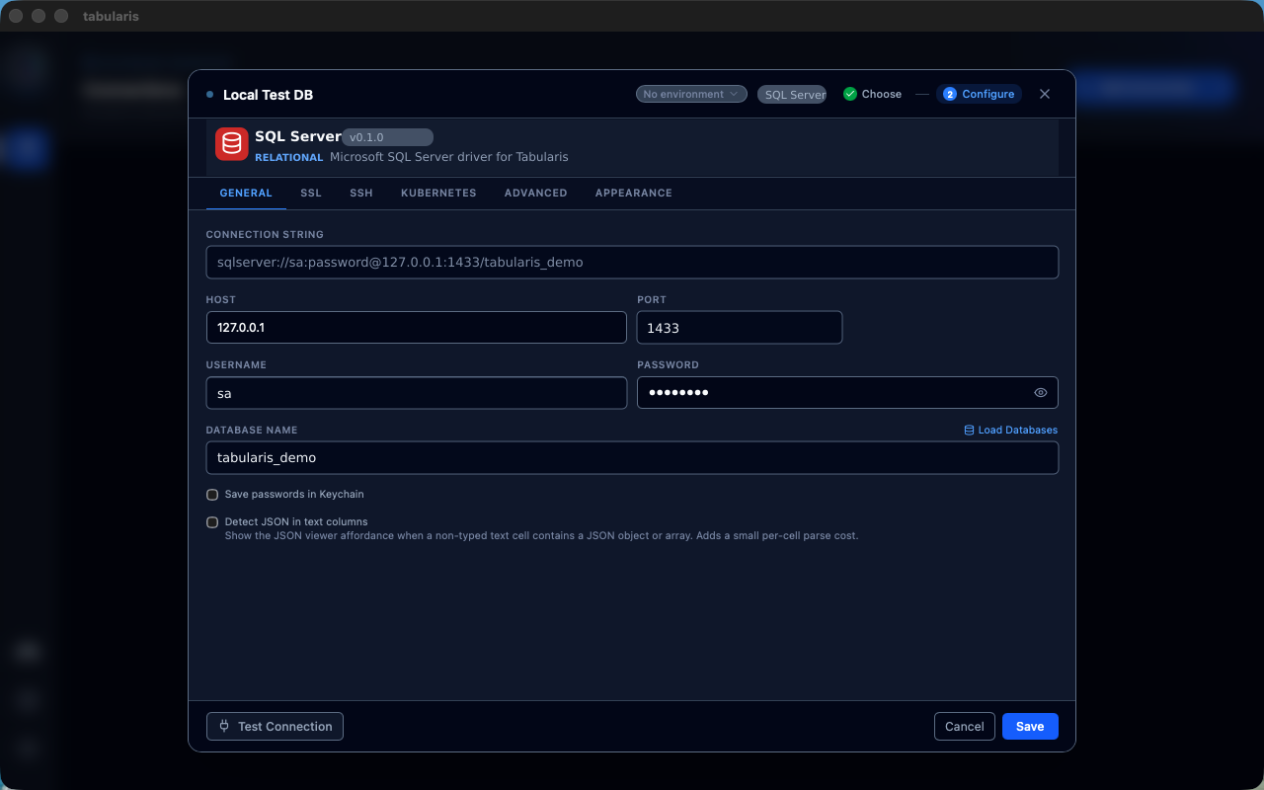The image size is (1264, 790).
Task: Focus the Connection String field
Action: pos(632,263)
